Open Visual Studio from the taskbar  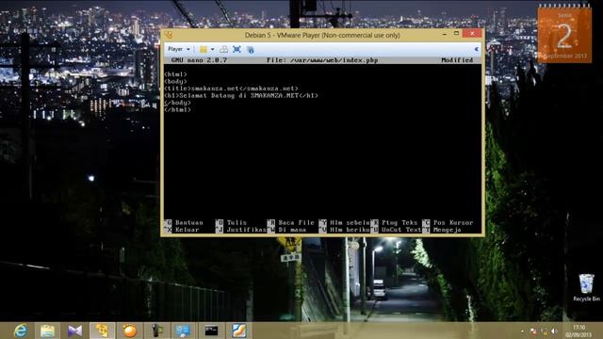click(74, 331)
